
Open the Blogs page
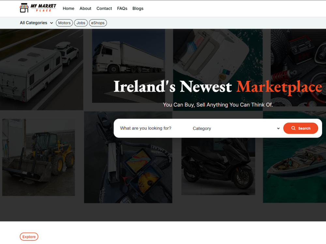click(138, 8)
